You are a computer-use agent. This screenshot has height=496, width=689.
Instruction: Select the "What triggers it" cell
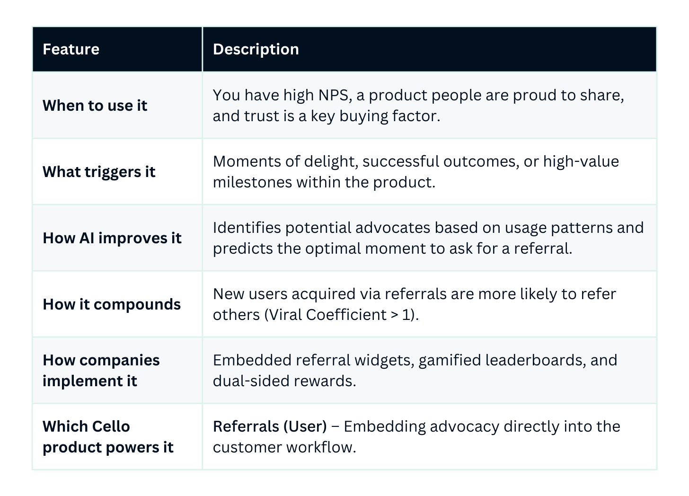99,172
